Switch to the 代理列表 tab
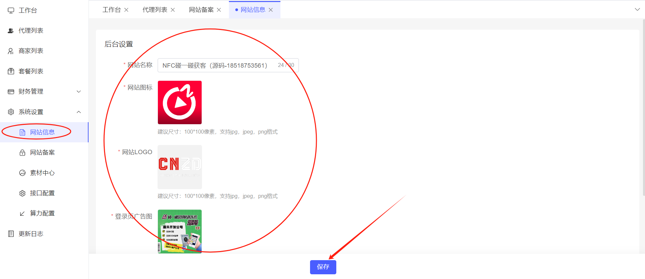This screenshot has height=279, width=645. click(155, 10)
